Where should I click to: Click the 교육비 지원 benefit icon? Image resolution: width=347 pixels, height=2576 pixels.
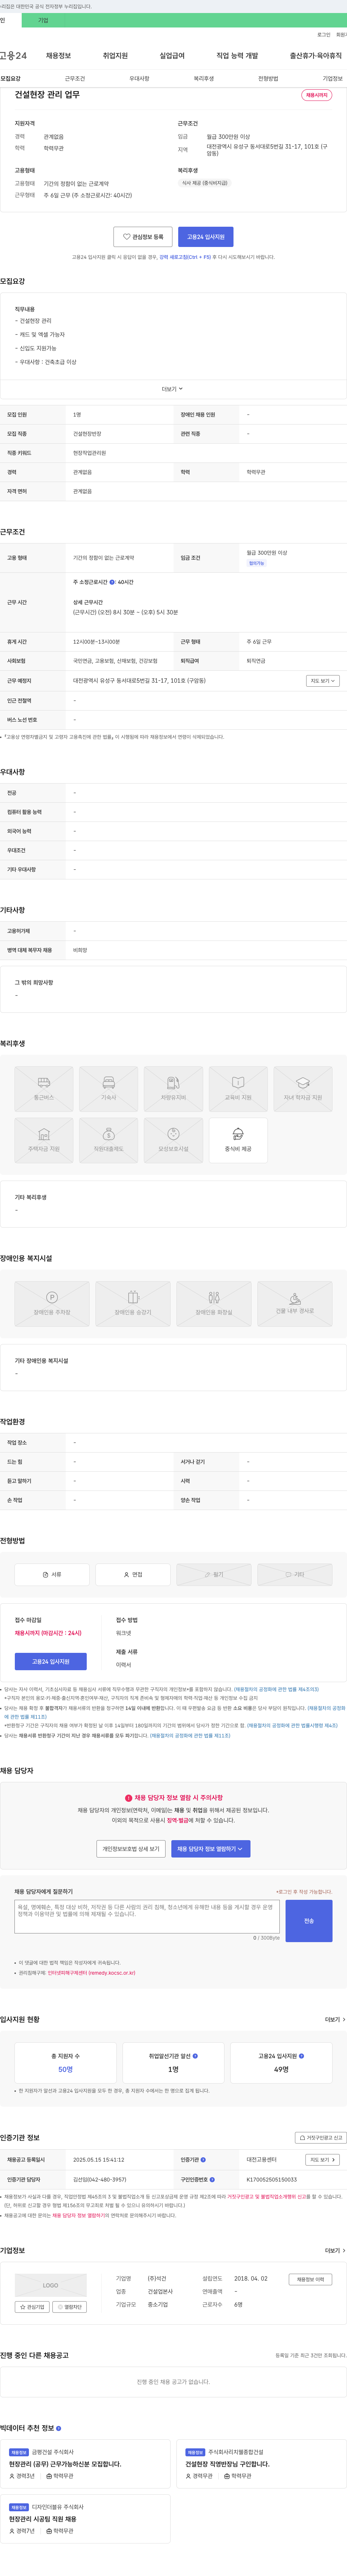click(238, 1089)
